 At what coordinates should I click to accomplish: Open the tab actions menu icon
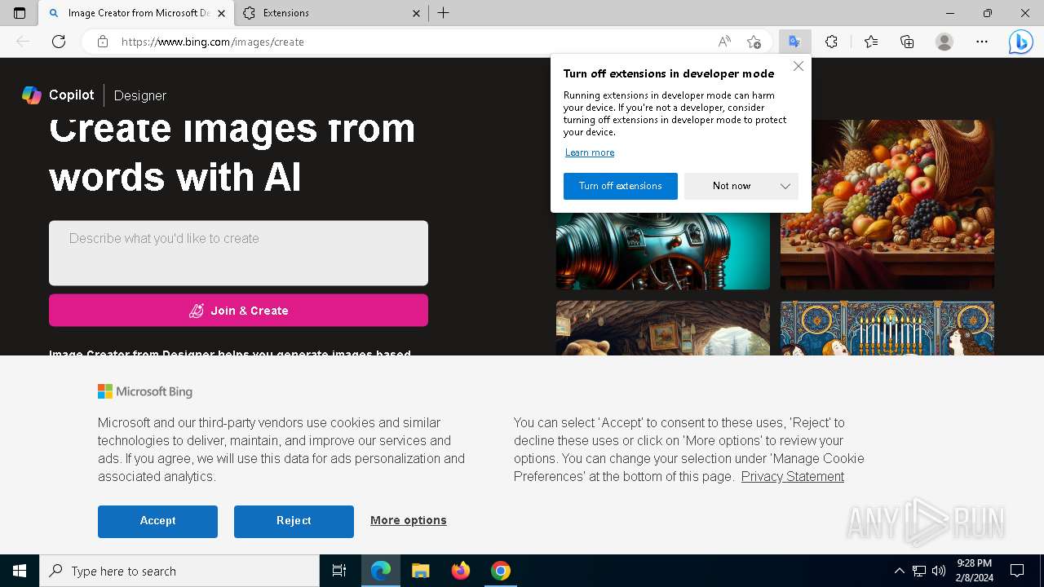click(20, 13)
